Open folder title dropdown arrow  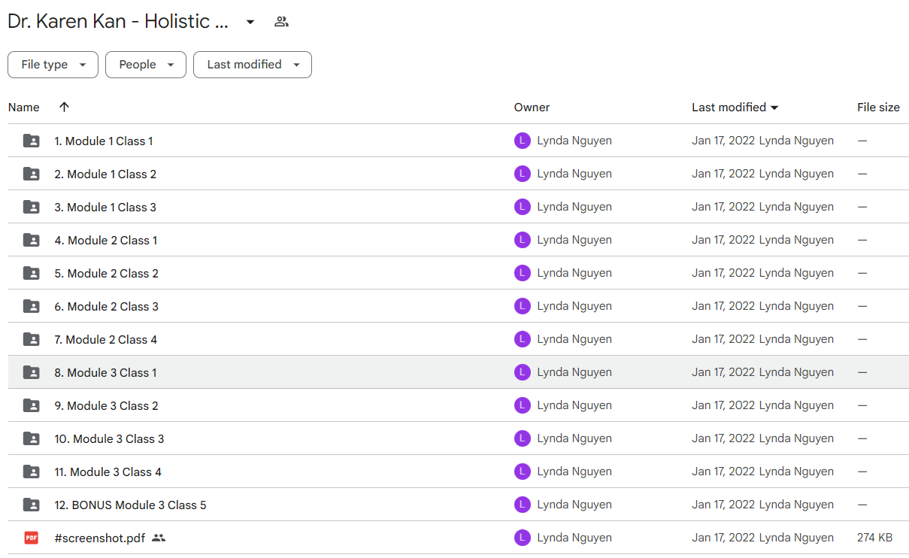click(x=250, y=22)
